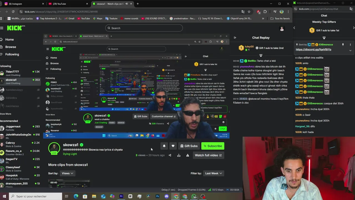The height and width of the screenshot is (200, 355).
Task: Click translate icon in main address bar
Action: 243,12
